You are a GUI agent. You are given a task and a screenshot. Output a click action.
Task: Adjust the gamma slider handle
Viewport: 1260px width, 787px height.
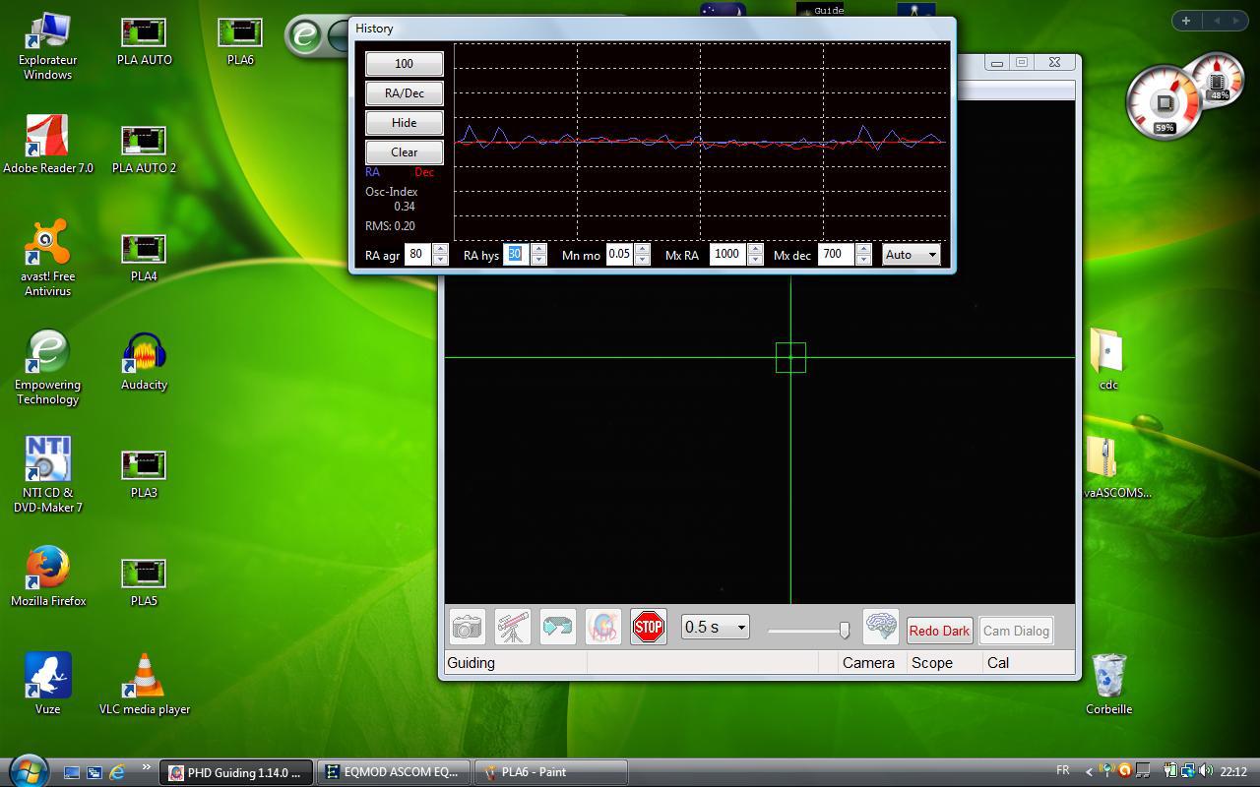coord(844,631)
